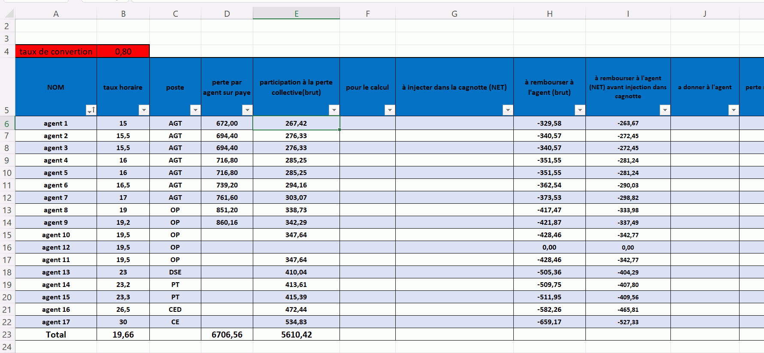Click the Total label cell in row 23
This screenshot has height=353, width=764.
click(56, 335)
